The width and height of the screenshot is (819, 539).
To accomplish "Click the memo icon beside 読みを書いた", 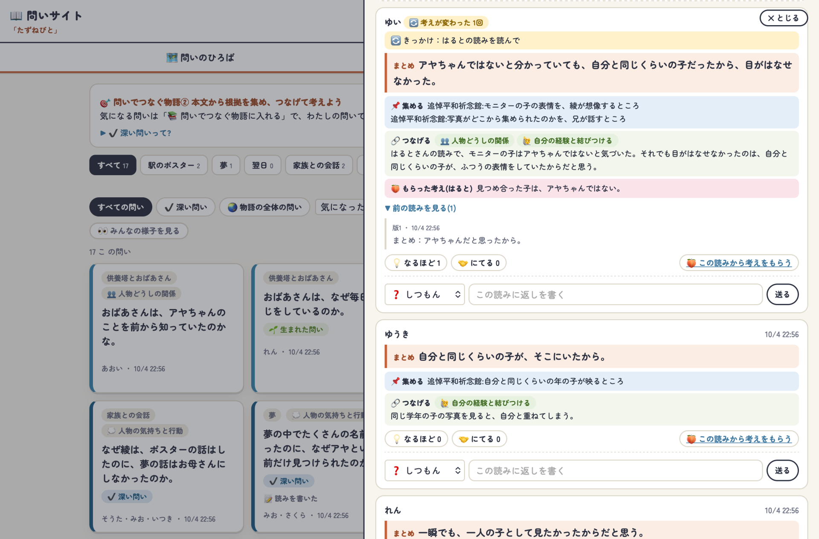I will click(268, 499).
